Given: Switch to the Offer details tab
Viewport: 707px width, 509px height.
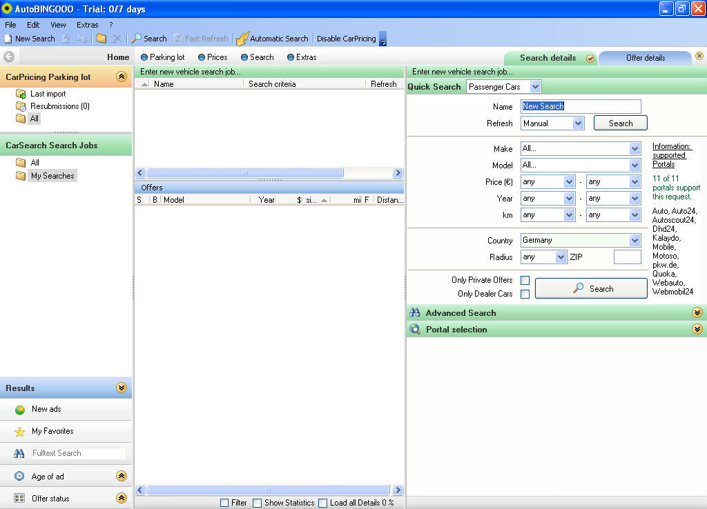Looking at the screenshot, I should click(645, 58).
